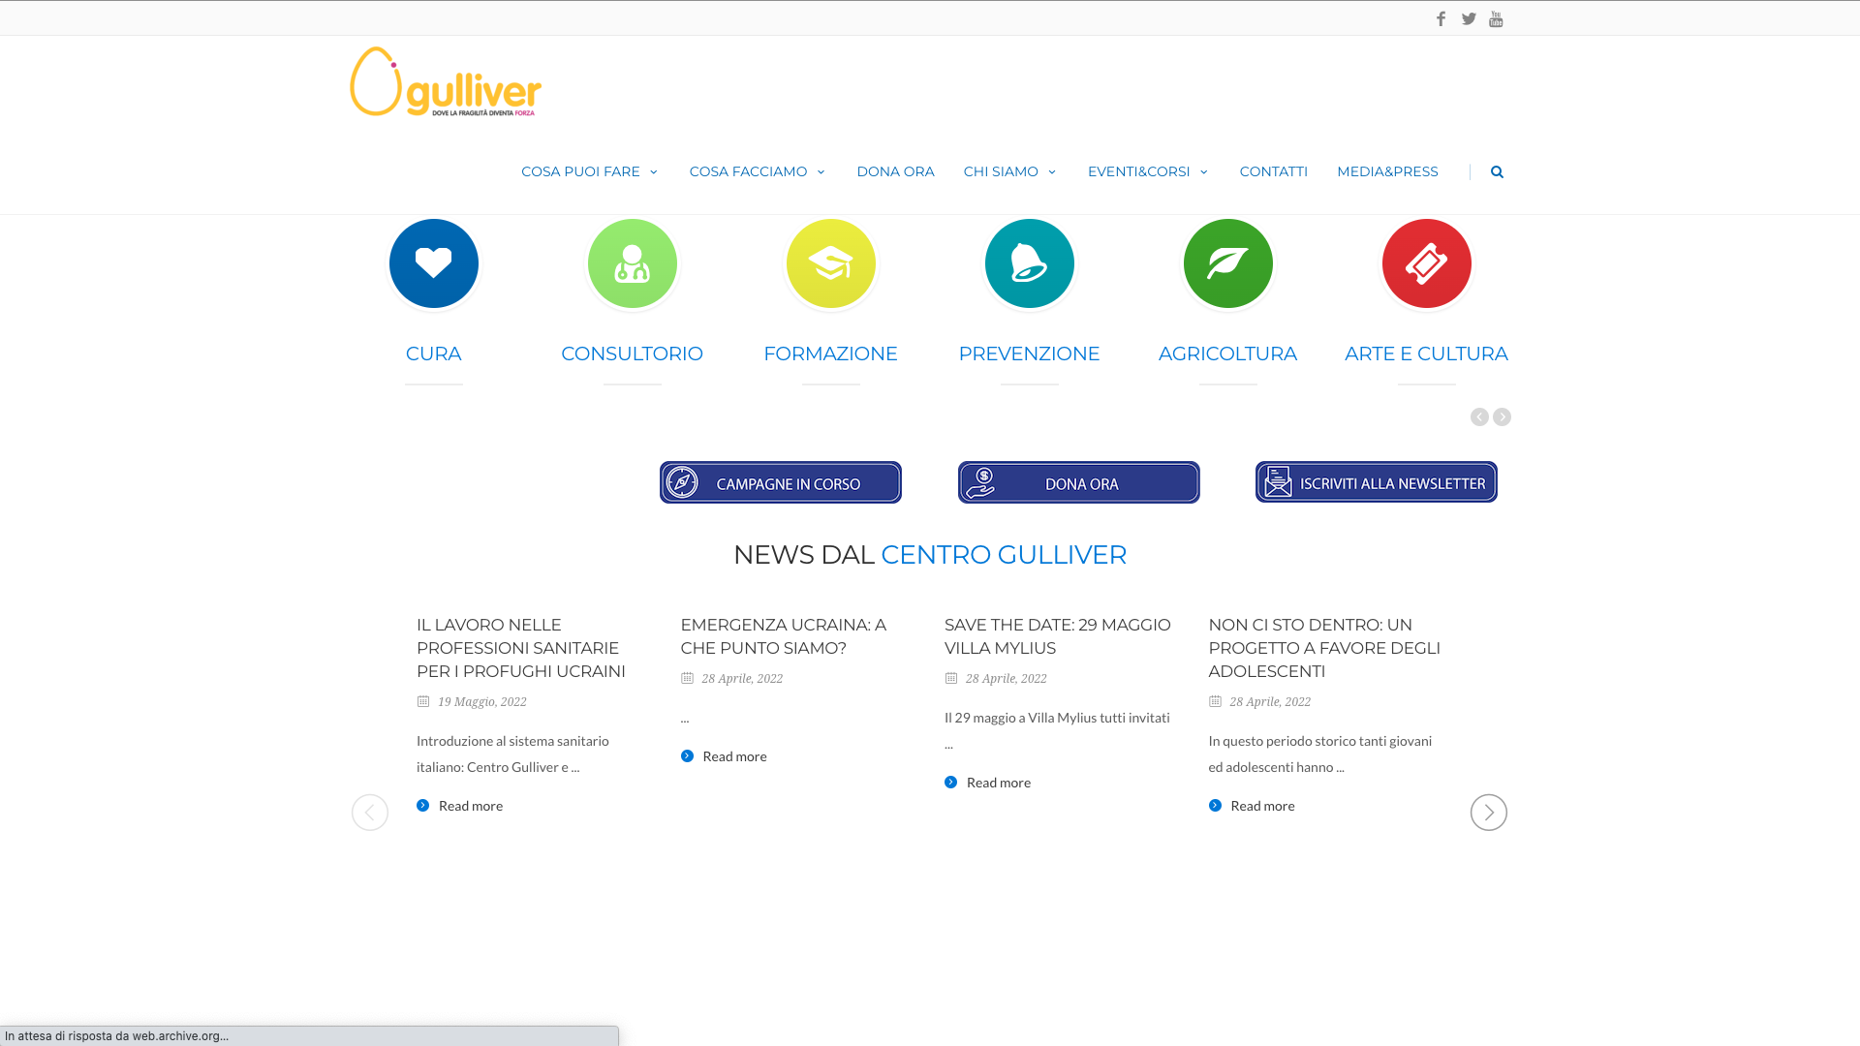
Task: Open the search magnifier icon
Action: pyautogui.click(x=1497, y=171)
